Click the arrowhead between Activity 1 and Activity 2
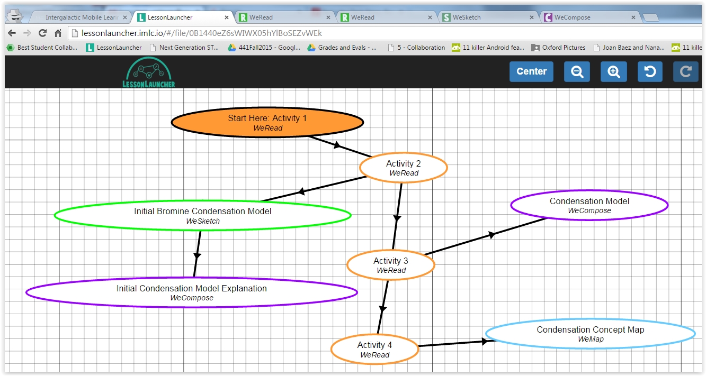 [337, 145]
